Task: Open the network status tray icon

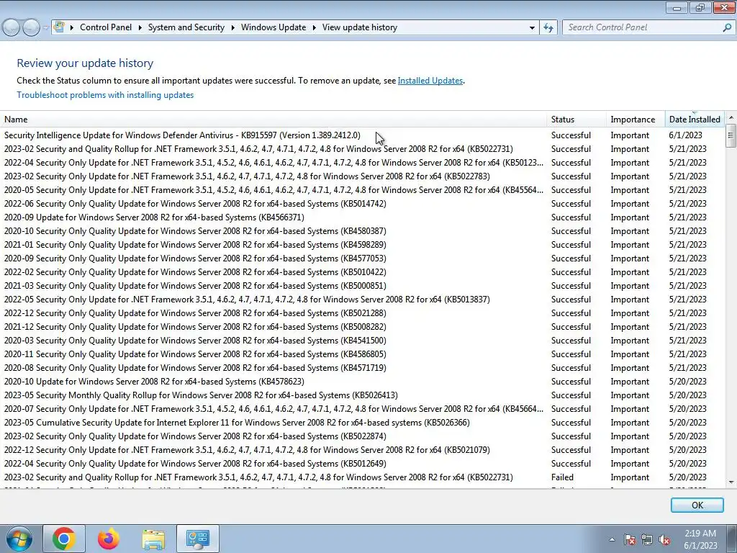Action: 647,540
